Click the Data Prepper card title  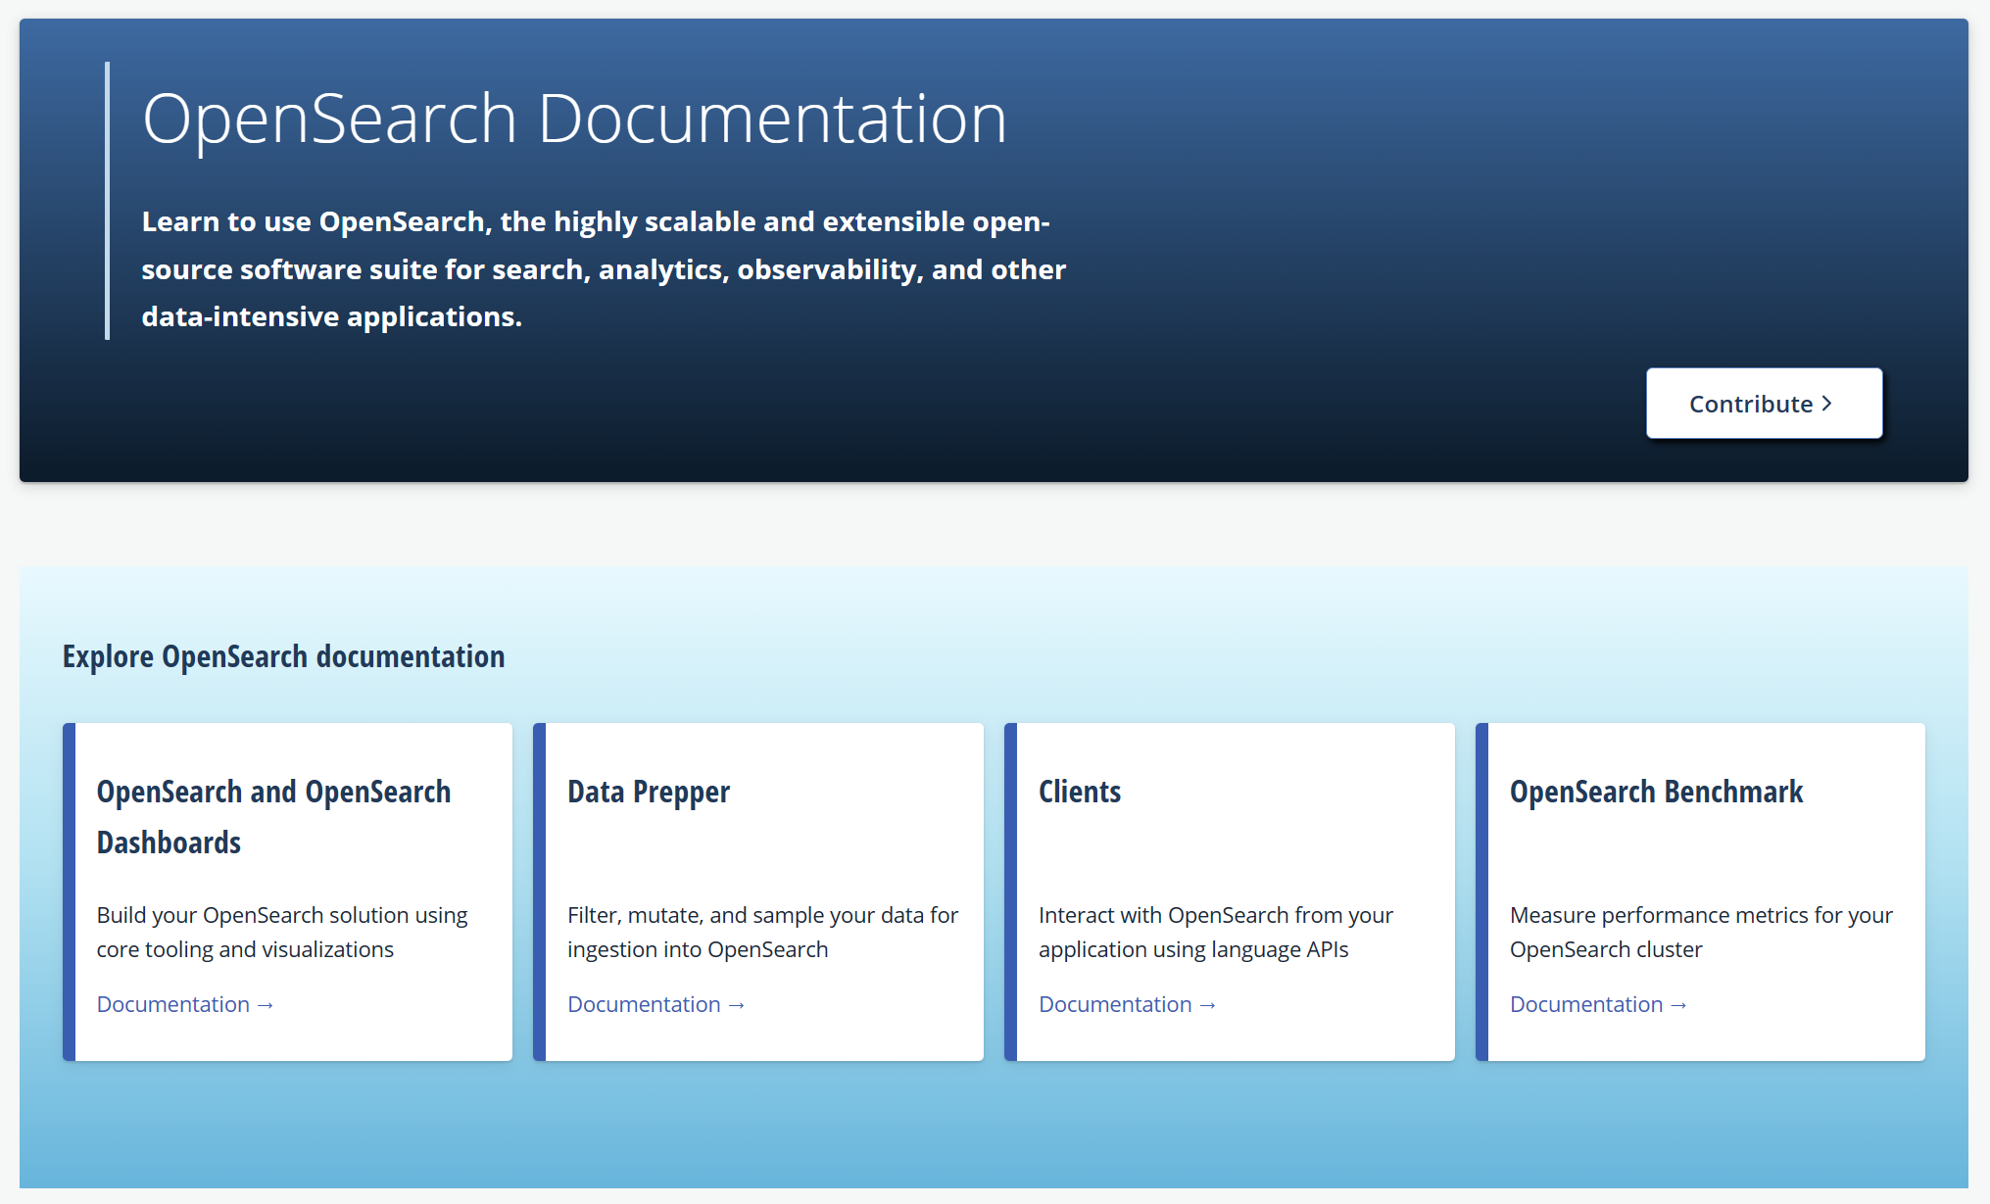point(648,793)
